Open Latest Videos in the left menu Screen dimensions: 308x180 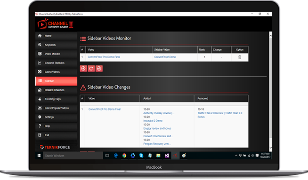pos(56,72)
